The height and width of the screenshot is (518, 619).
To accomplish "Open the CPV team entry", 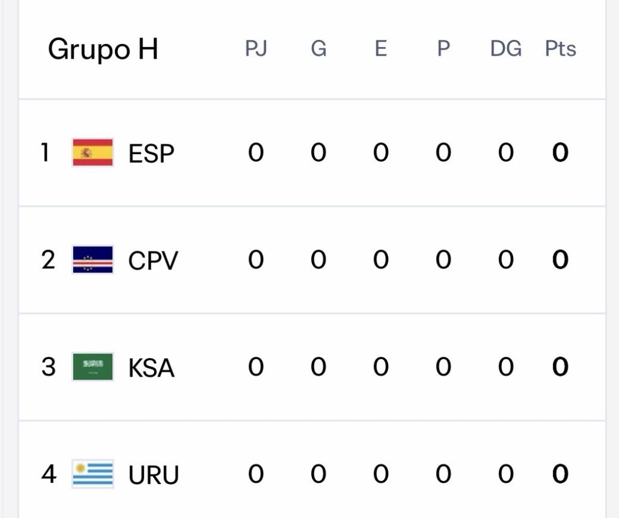I will click(x=153, y=261).
